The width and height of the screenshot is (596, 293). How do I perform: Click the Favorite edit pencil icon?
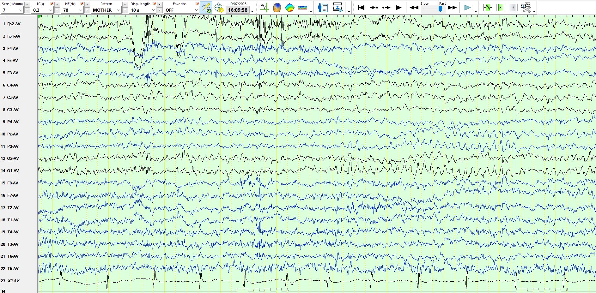point(197,4)
